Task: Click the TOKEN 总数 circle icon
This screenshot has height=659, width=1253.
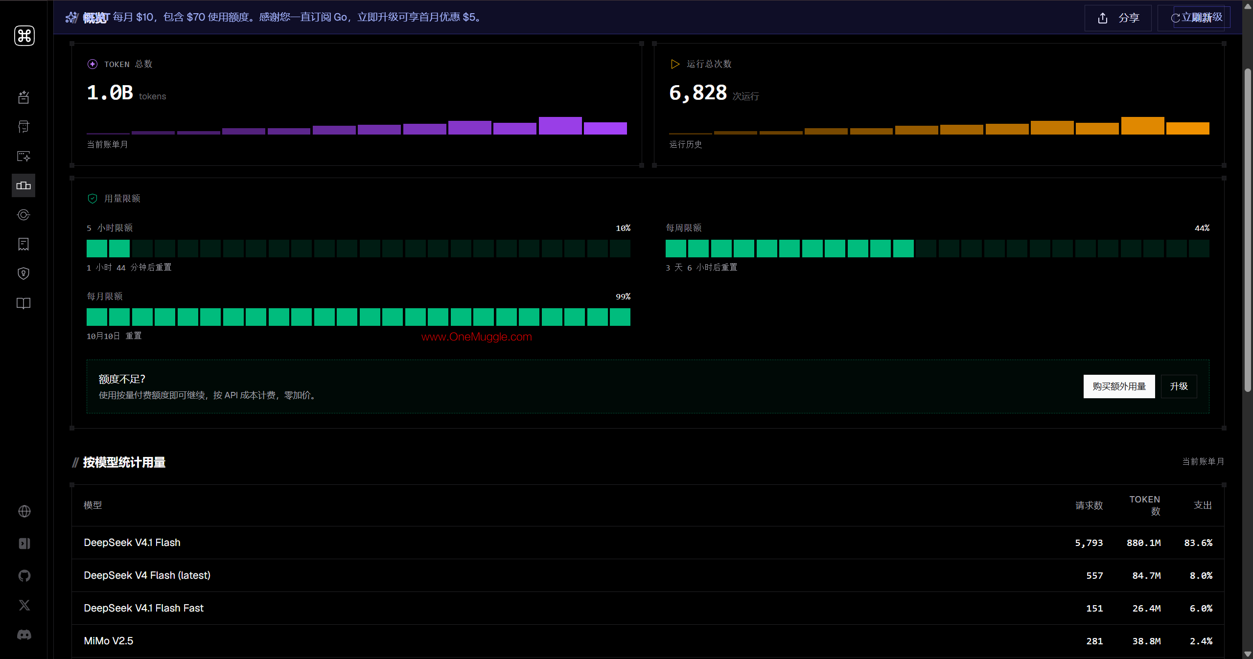Action: (x=93, y=64)
